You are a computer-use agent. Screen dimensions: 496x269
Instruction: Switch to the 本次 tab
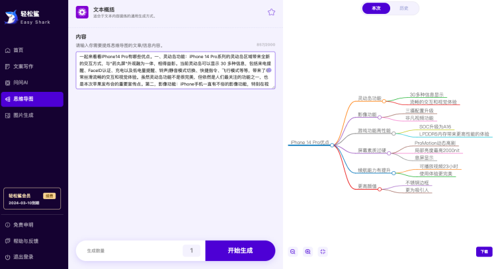coord(376,8)
